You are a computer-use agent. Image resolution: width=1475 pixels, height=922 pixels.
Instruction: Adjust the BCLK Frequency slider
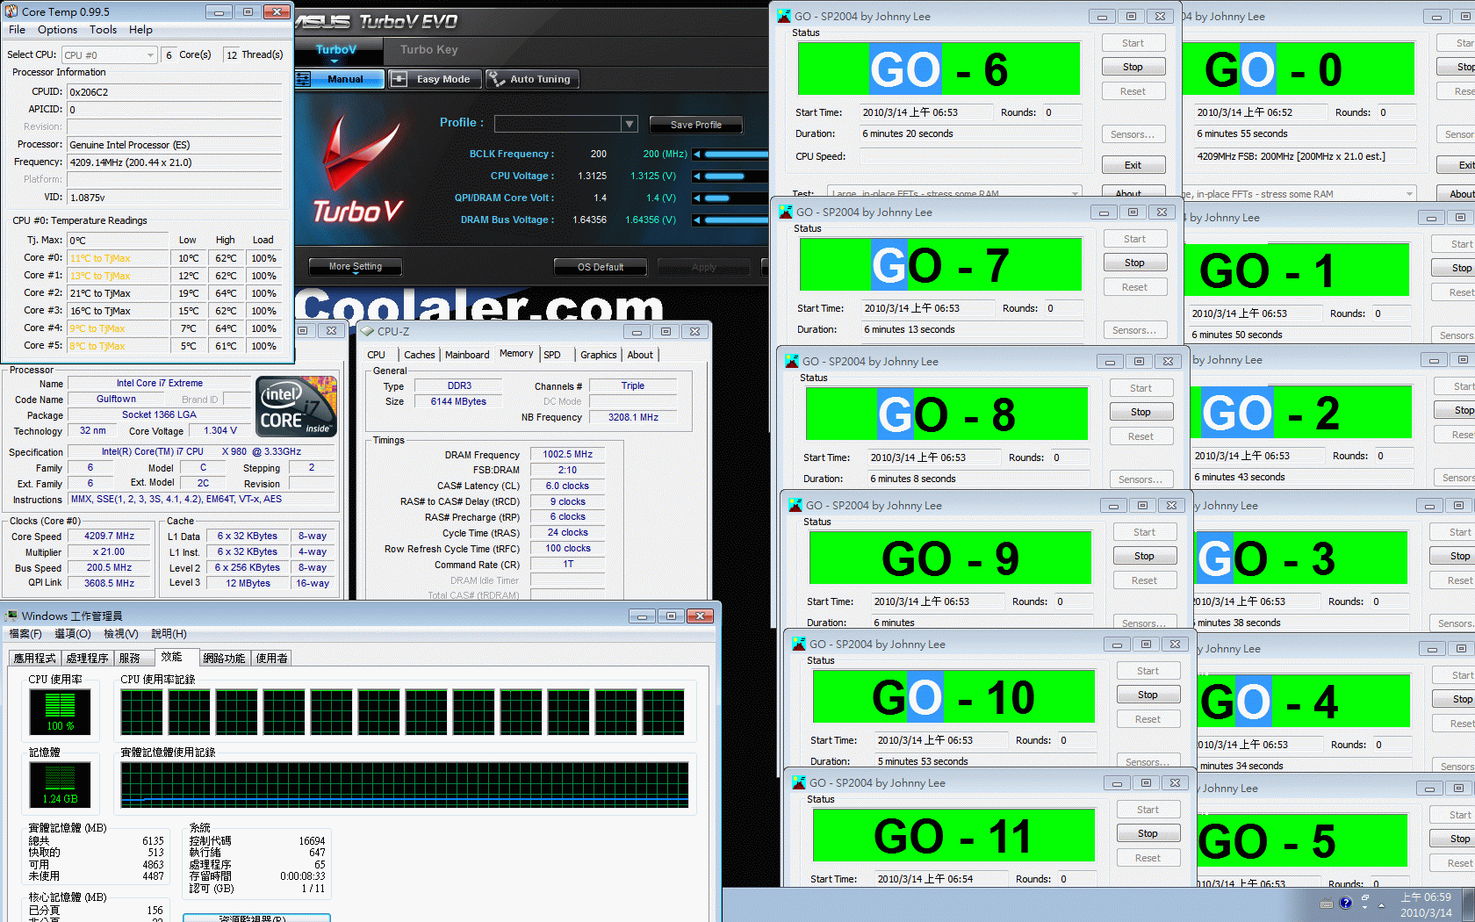[x=736, y=154]
